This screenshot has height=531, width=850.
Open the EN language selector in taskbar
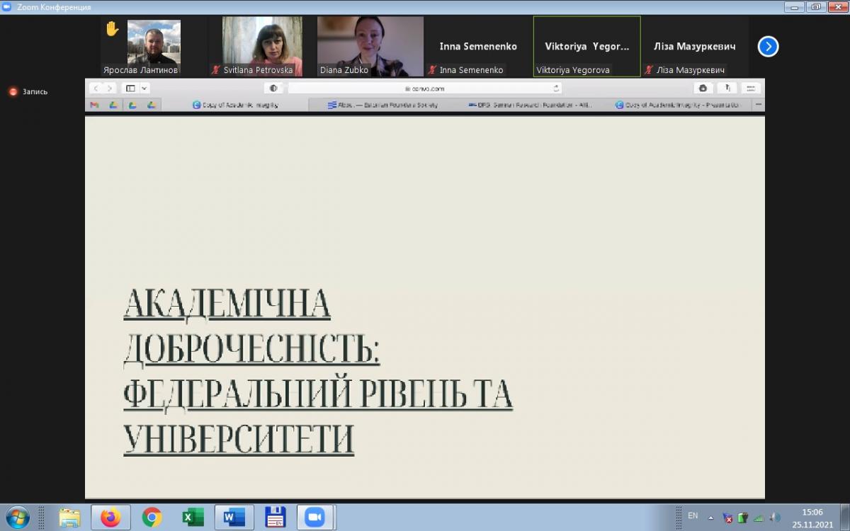693,515
